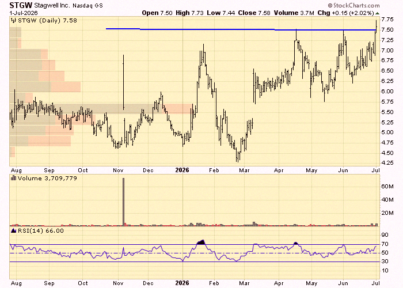Click the STGW (Daily) 7.58 legend text
The width and height of the screenshot is (403, 288).
[47, 21]
